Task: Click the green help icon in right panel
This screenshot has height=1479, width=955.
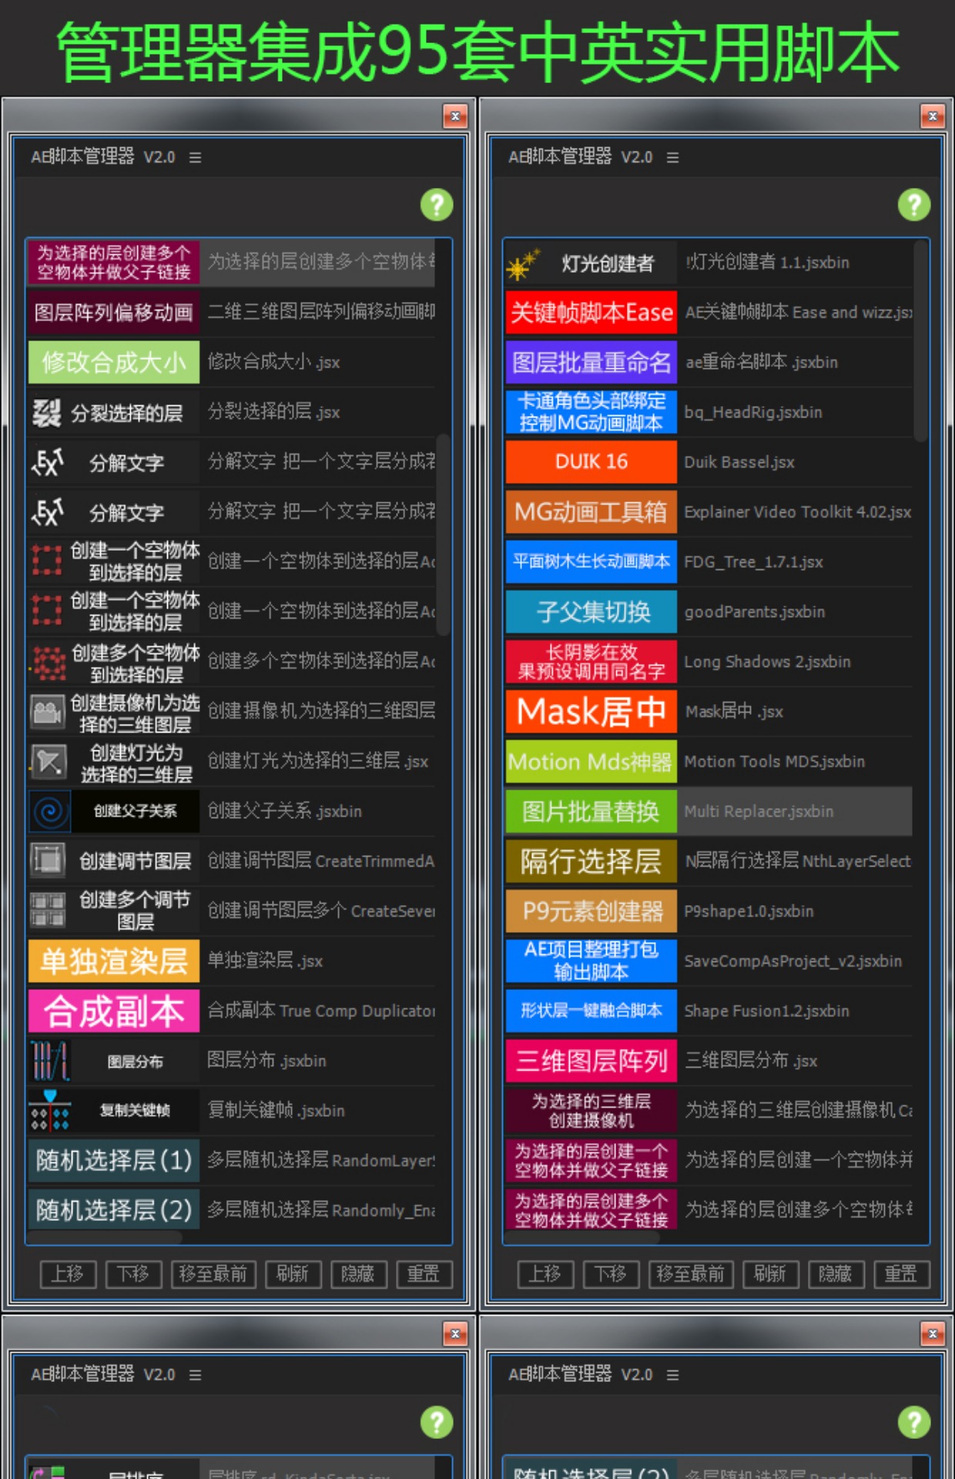Action: 914,205
